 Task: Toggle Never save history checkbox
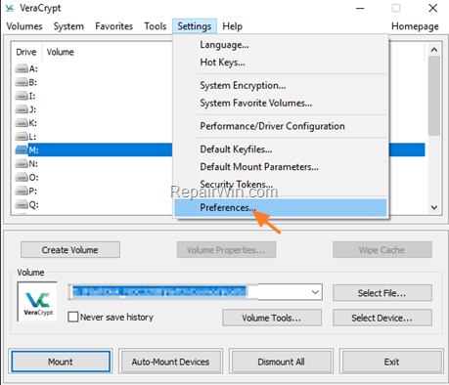[73, 317]
